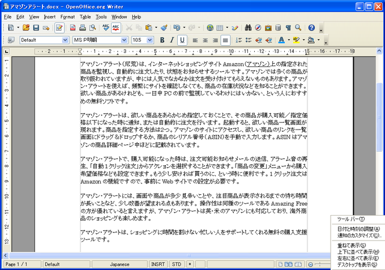385x270 pixels.
Task: Click the Zoom magnifier icon in toolbar
Action: tap(298, 28)
